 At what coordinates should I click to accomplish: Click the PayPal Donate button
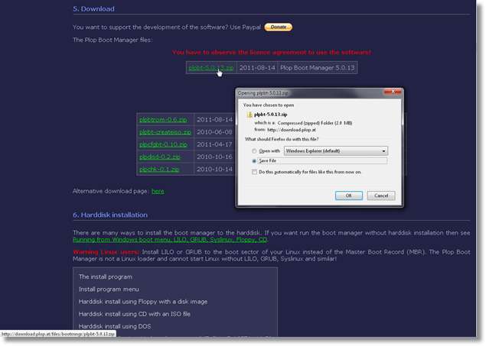278,27
